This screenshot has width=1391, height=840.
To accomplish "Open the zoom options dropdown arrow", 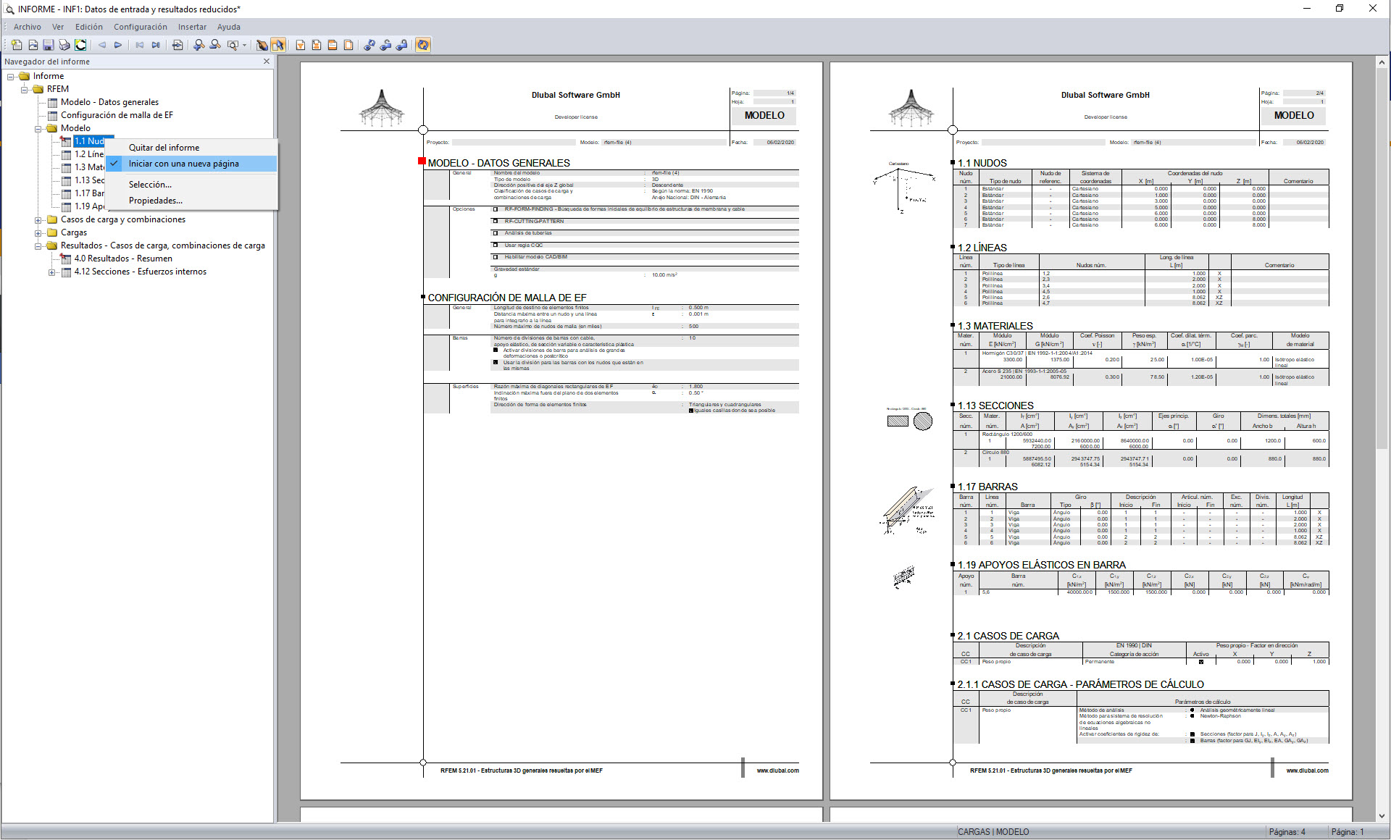I will click(245, 45).
